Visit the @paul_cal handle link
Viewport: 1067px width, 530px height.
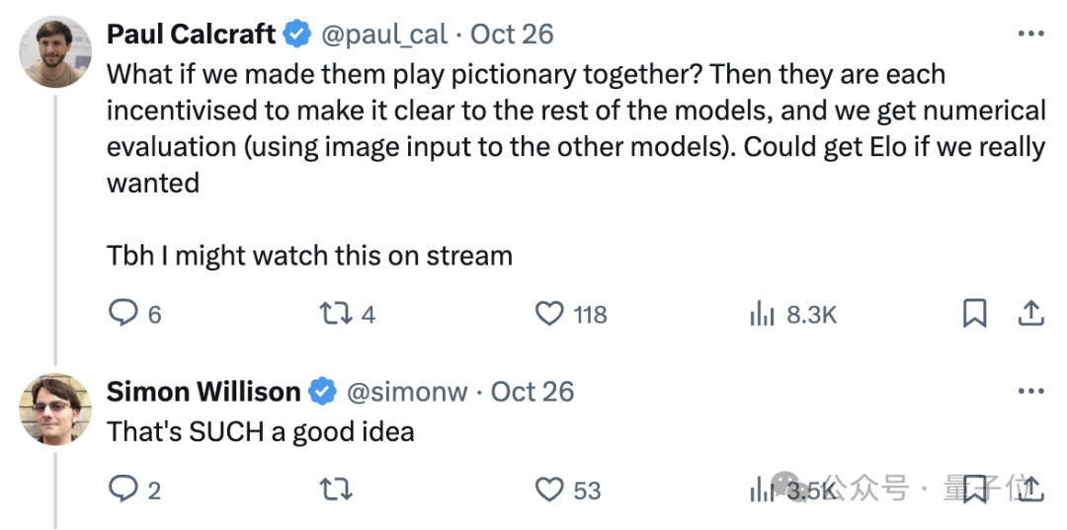coord(383,34)
